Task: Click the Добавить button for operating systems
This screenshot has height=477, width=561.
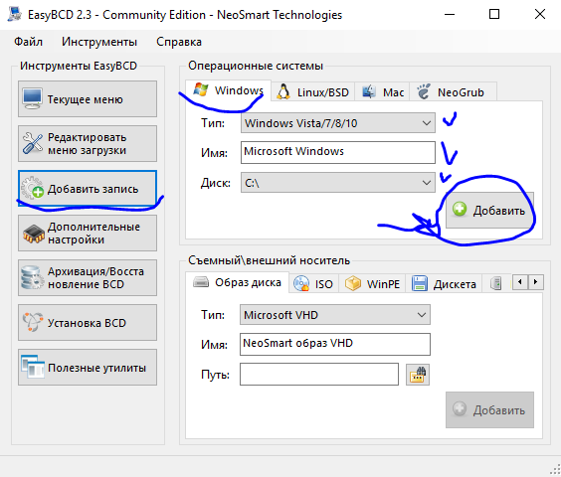Action: click(x=489, y=210)
